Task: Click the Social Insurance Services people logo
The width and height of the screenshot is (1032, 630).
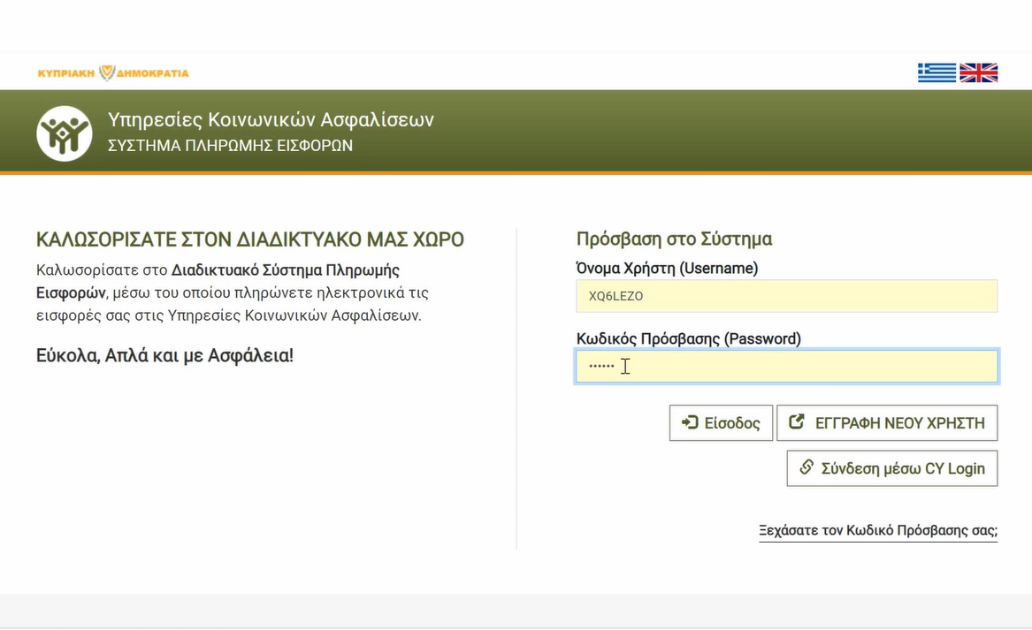Action: tap(64, 132)
